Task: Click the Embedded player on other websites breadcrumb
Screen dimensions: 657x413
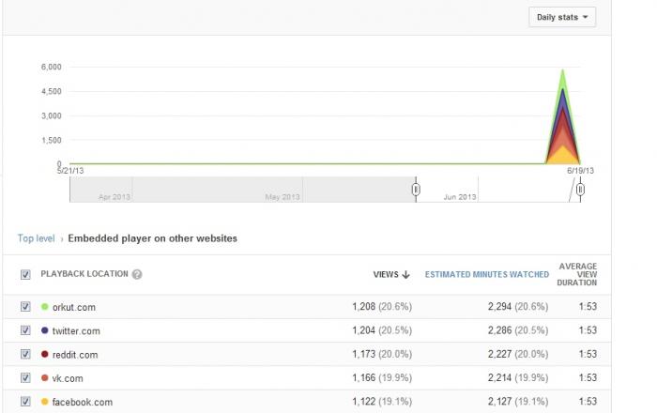Action: click(x=152, y=238)
